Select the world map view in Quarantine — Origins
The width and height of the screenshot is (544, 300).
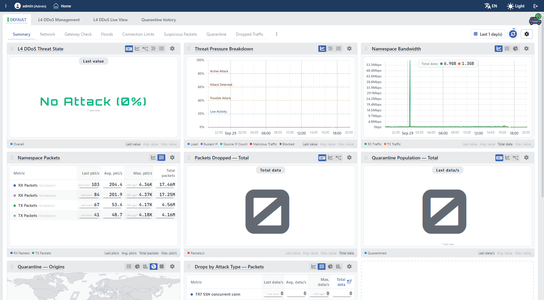click(x=154, y=267)
